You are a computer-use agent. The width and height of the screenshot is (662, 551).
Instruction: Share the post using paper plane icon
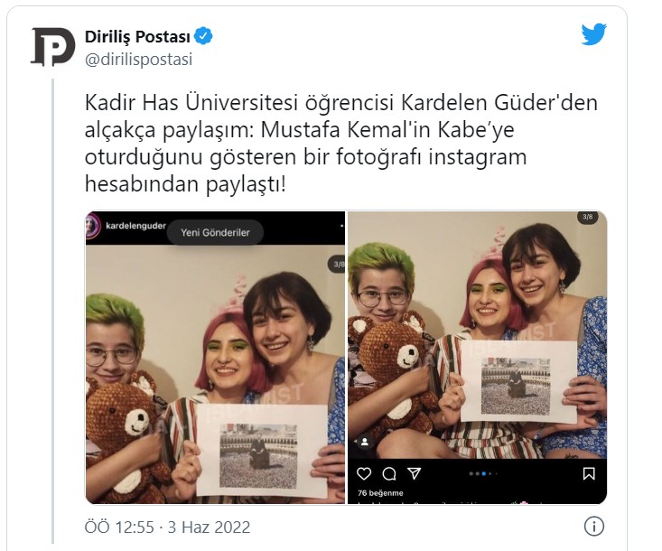point(415,473)
